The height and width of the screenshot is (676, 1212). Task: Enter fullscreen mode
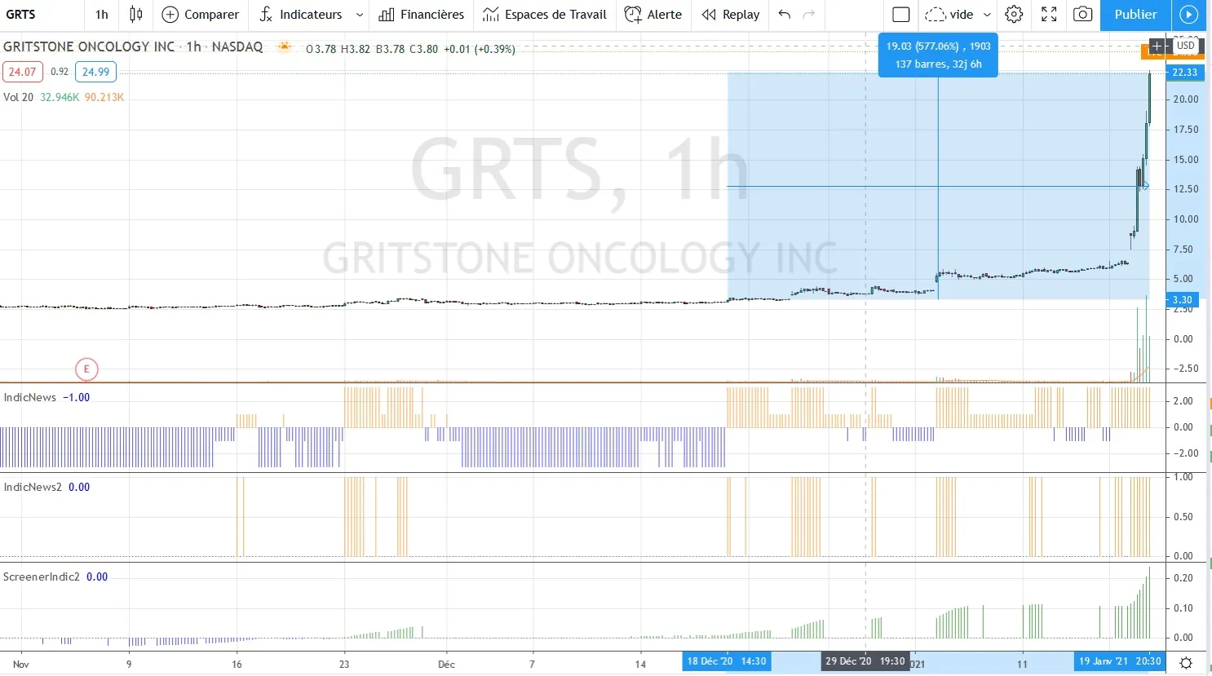(x=1049, y=15)
